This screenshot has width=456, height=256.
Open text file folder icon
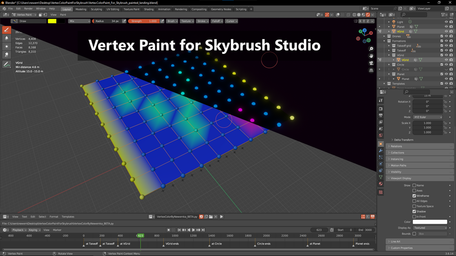(x=211, y=217)
